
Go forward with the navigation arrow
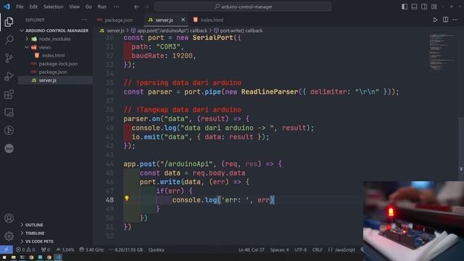(147, 7)
